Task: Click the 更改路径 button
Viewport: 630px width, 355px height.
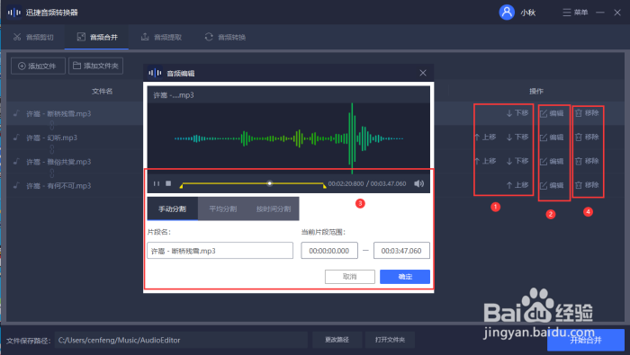Action: [337, 340]
